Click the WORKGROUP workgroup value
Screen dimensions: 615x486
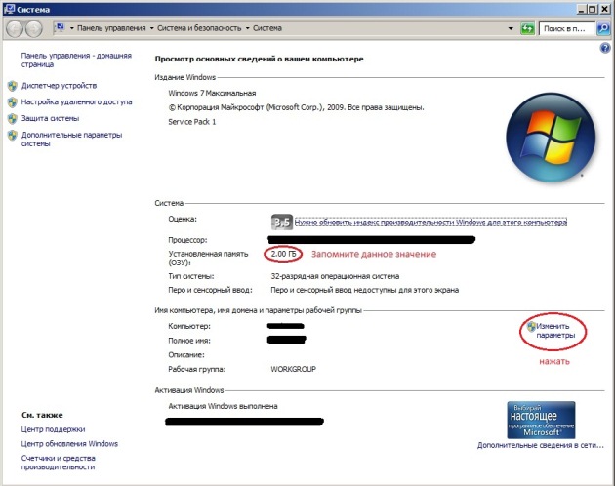coord(294,369)
